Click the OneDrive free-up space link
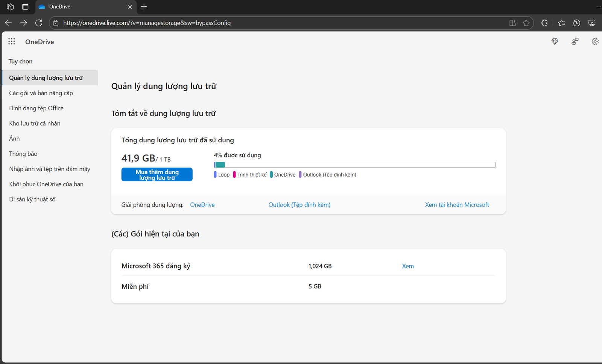The image size is (602, 364). [x=202, y=205]
